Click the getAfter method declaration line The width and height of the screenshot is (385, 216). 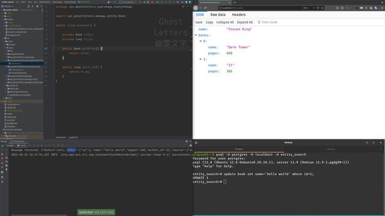pos(82,49)
